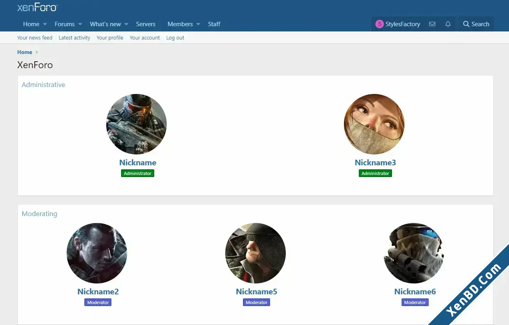The image size is (509, 325).
Task: Select the Staff navigation tab
Action: click(214, 24)
